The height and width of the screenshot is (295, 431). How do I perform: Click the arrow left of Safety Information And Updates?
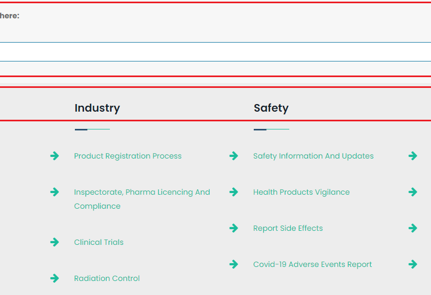pyautogui.click(x=234, y=156)
